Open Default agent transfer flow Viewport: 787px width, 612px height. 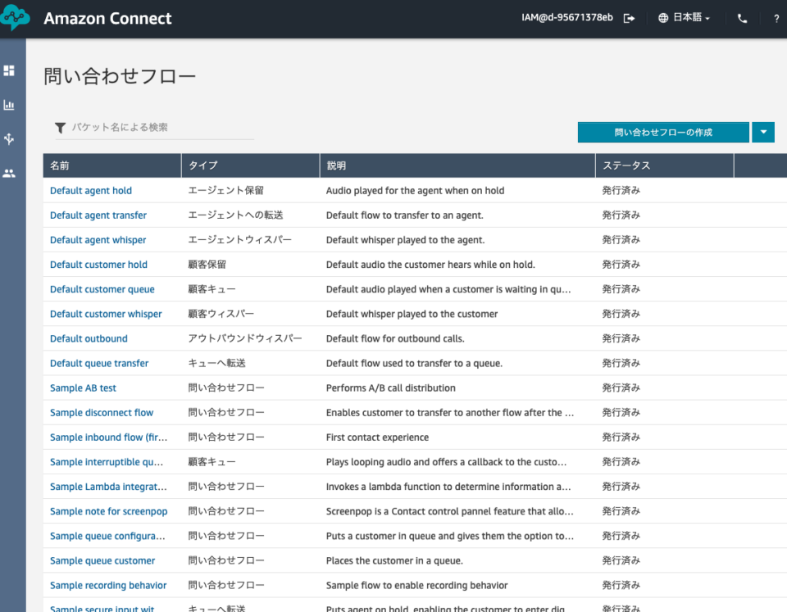click(x=98, y=215)
